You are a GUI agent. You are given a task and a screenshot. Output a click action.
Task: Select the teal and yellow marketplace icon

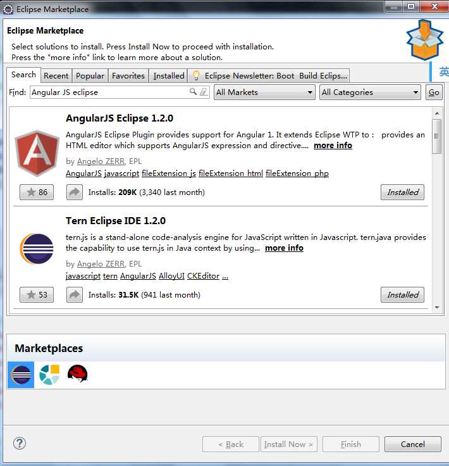[49, 375]
